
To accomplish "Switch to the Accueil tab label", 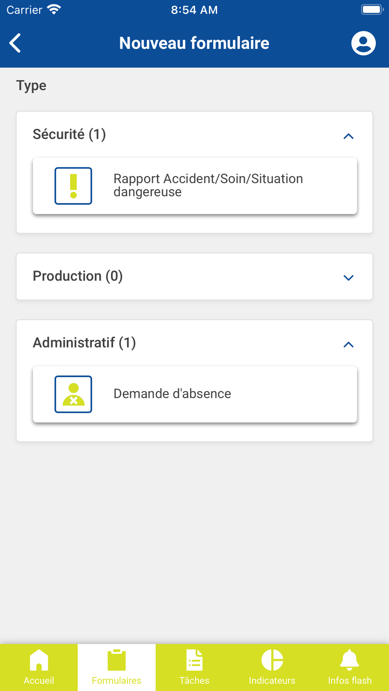I will (x=39, y=681).
